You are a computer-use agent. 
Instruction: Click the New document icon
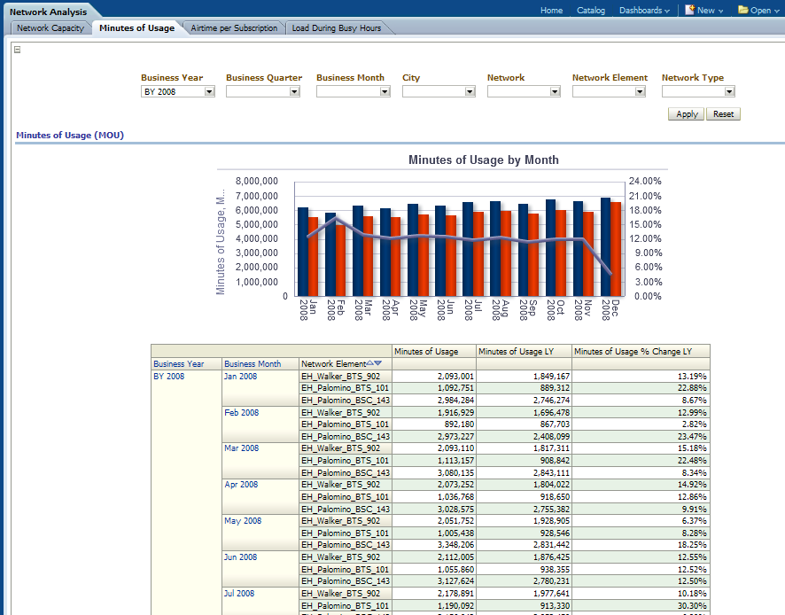pos(689,11)
